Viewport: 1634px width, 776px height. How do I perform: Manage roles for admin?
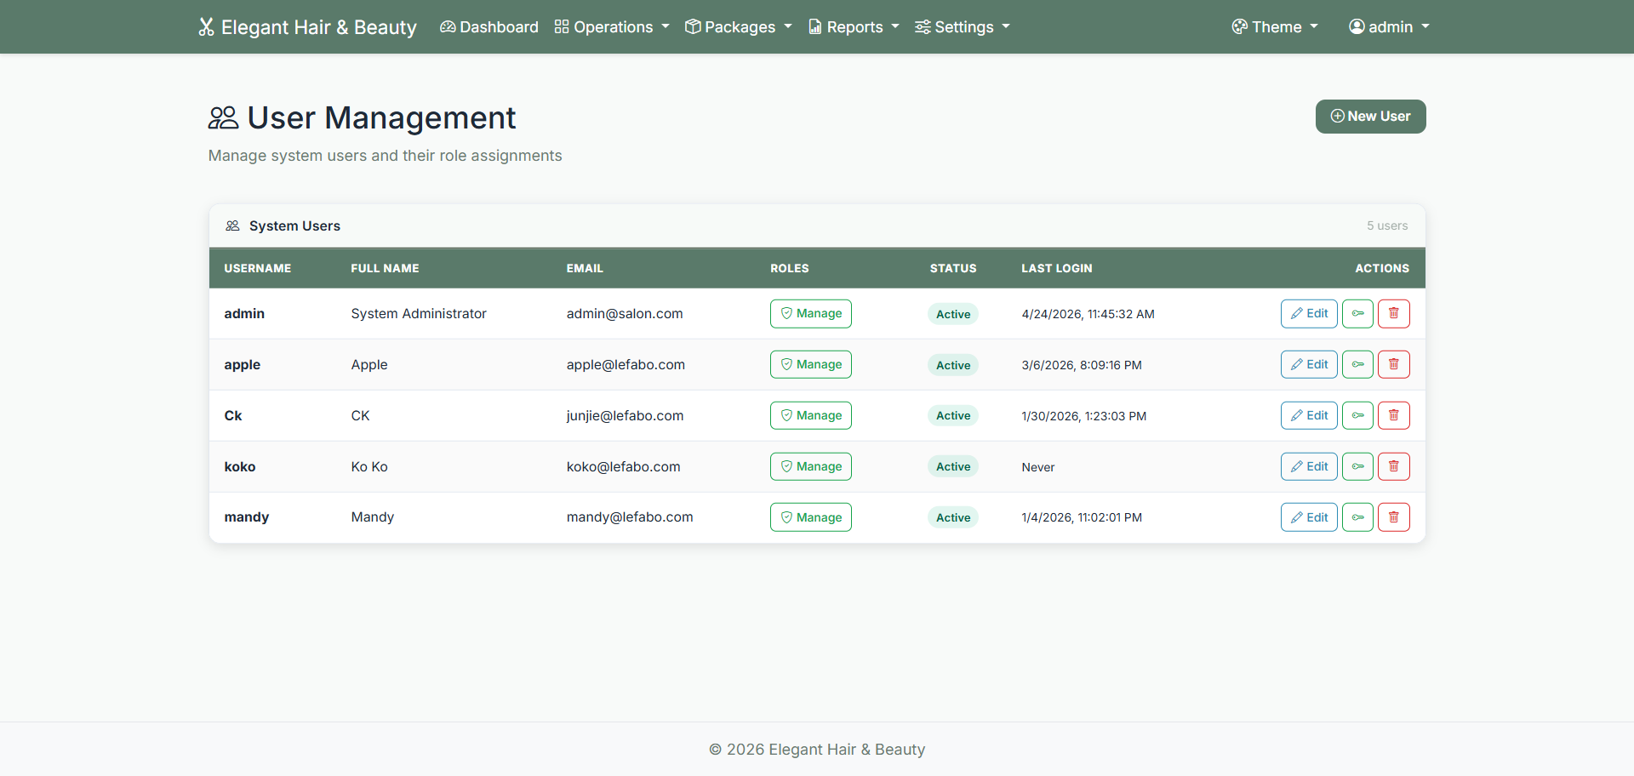click(811, 313)
